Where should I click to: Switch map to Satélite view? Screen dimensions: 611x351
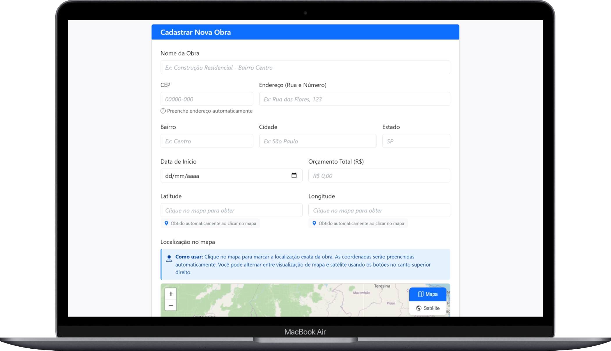pyautogui.click(x=428, y=308)
